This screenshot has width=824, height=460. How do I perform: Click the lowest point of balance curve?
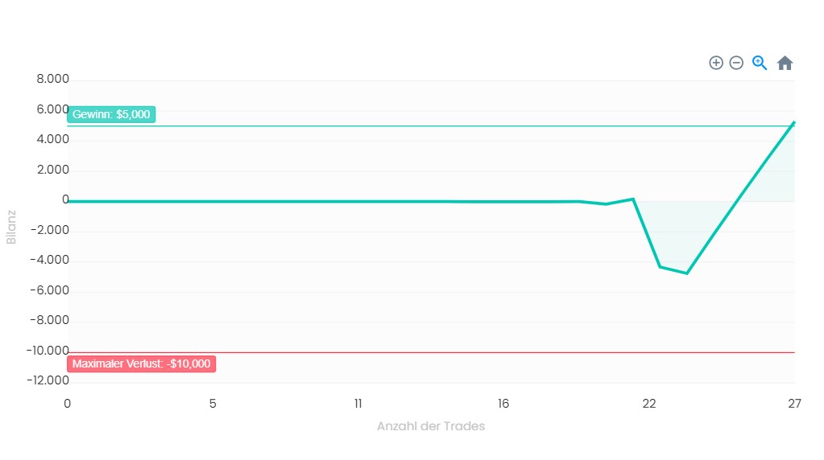tap(687, 273)
